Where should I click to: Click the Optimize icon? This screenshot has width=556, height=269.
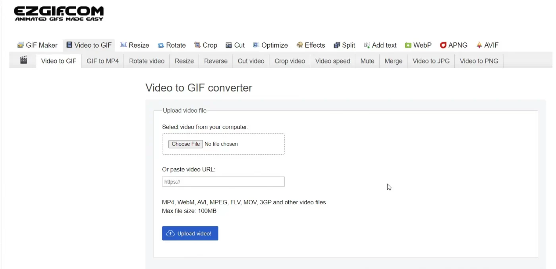(256, 45)
